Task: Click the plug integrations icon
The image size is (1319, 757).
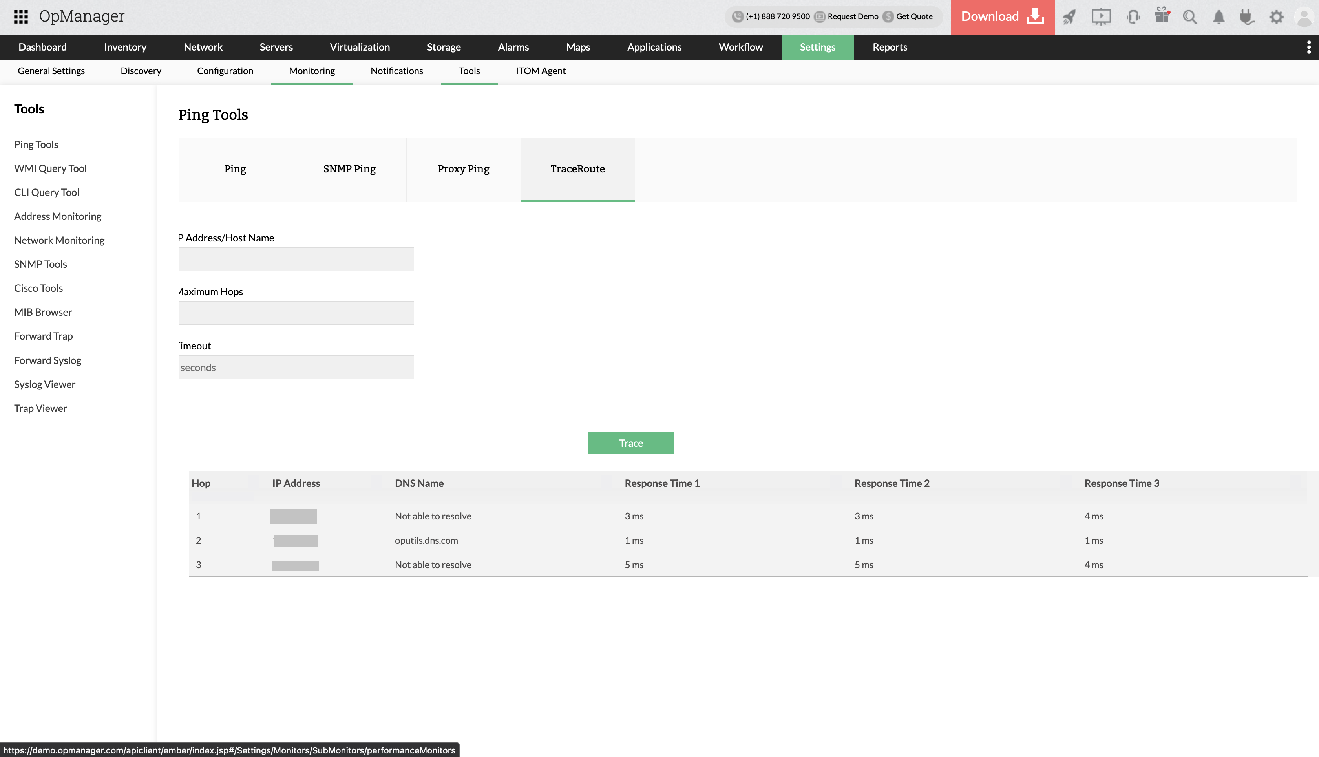Action: click(1246, 17)
